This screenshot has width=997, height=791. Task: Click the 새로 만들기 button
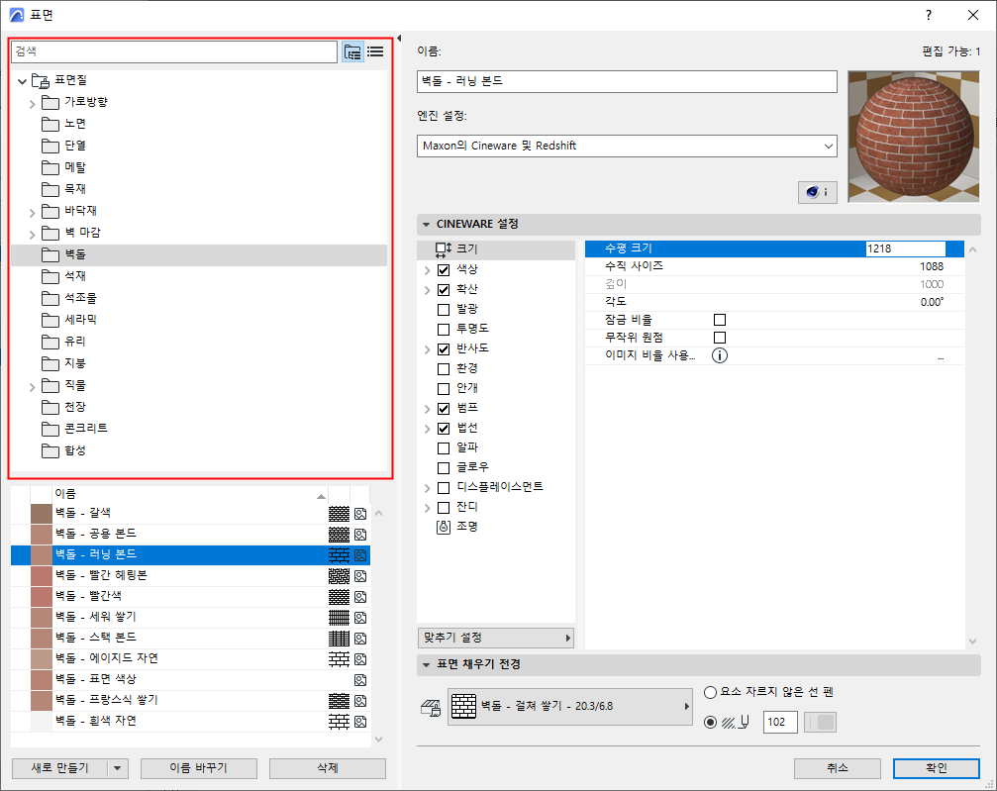[59, 768]
